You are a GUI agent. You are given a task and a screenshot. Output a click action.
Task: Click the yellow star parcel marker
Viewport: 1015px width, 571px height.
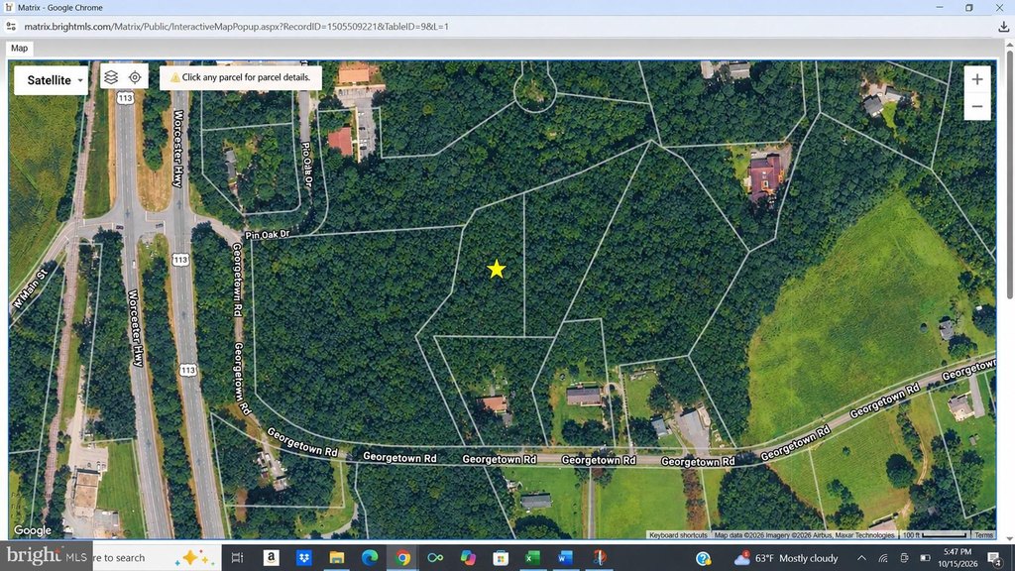497,269
